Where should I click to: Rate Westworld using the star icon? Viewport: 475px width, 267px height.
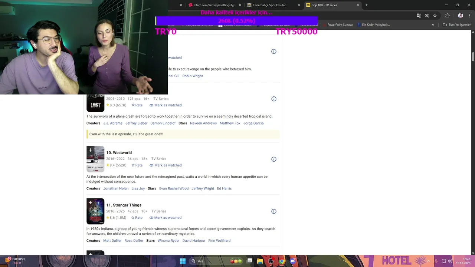click(x=137, y=165)
